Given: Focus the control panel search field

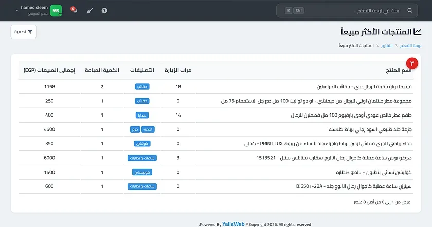Looking at the screenshot, I should click(347, 10).
